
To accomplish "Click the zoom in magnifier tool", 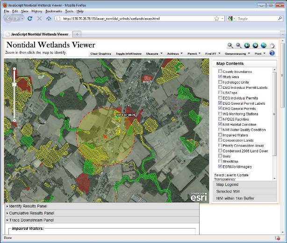I will pyautogui.click(x=230, y=45).
